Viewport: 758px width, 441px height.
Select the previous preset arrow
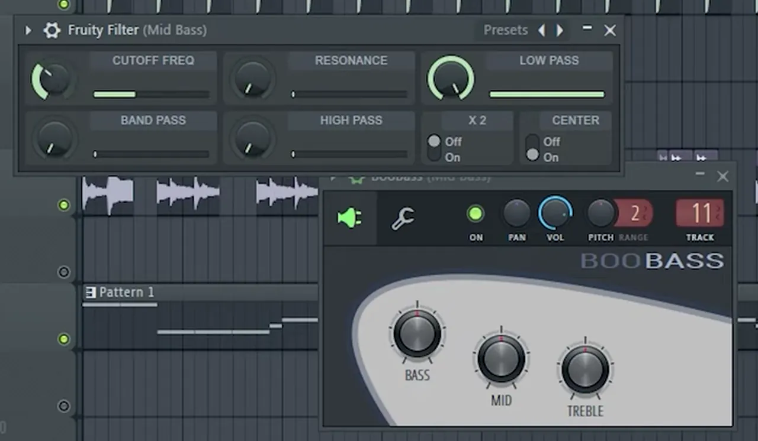[541, 30]
